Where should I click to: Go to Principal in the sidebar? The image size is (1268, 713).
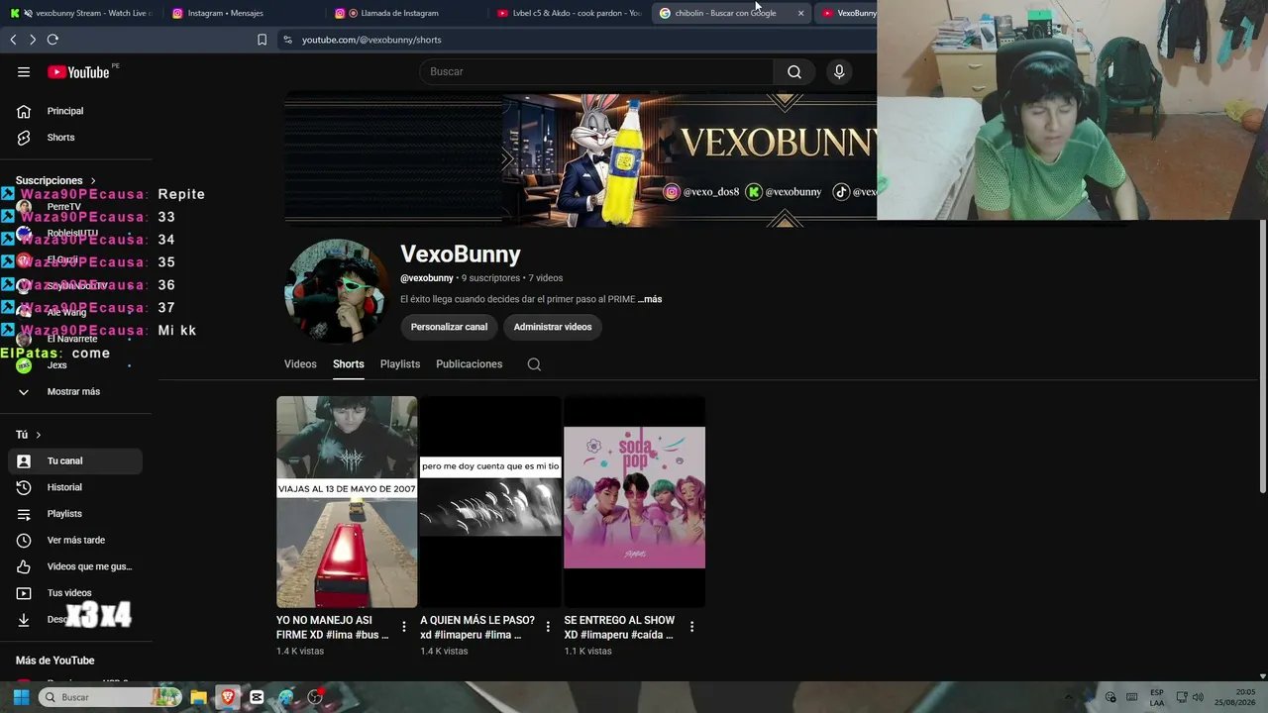[x=75, y=111]
